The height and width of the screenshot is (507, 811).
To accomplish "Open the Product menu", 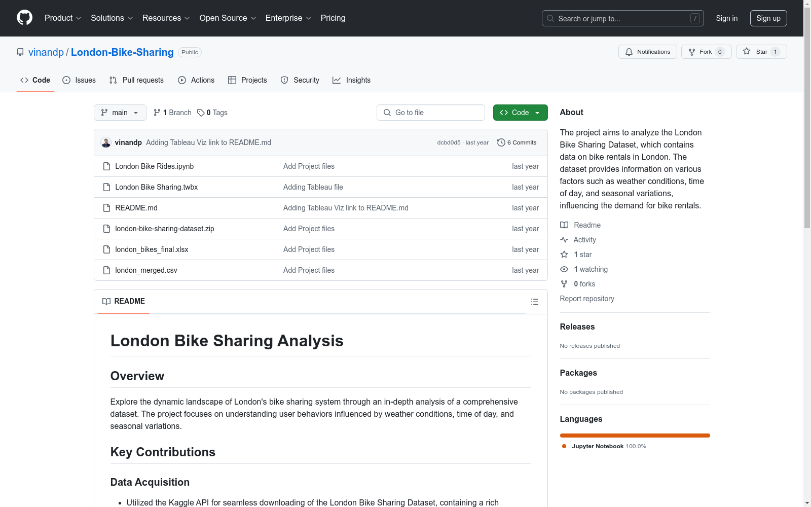I will point(62,18).
